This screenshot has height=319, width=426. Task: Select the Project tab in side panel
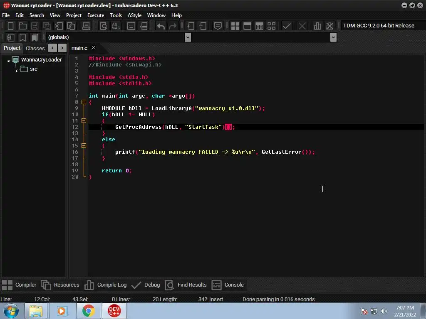point(12,48)
